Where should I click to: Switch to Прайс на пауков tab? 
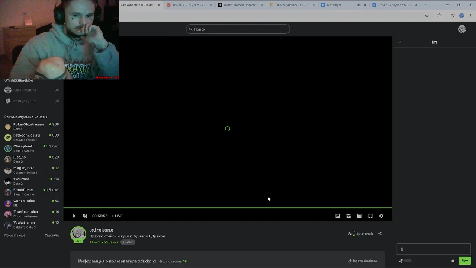tap(394, 5)
